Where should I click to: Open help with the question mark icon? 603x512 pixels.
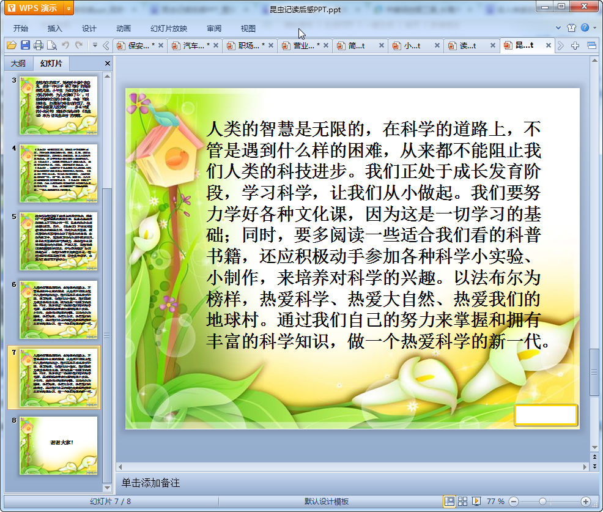point(585,28)
